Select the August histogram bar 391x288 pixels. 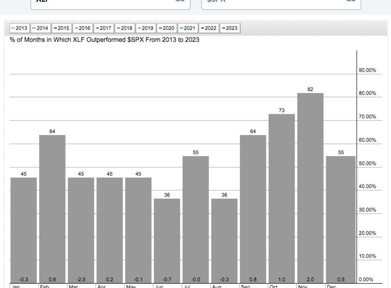pyautogui.click(x=225, y=241)
